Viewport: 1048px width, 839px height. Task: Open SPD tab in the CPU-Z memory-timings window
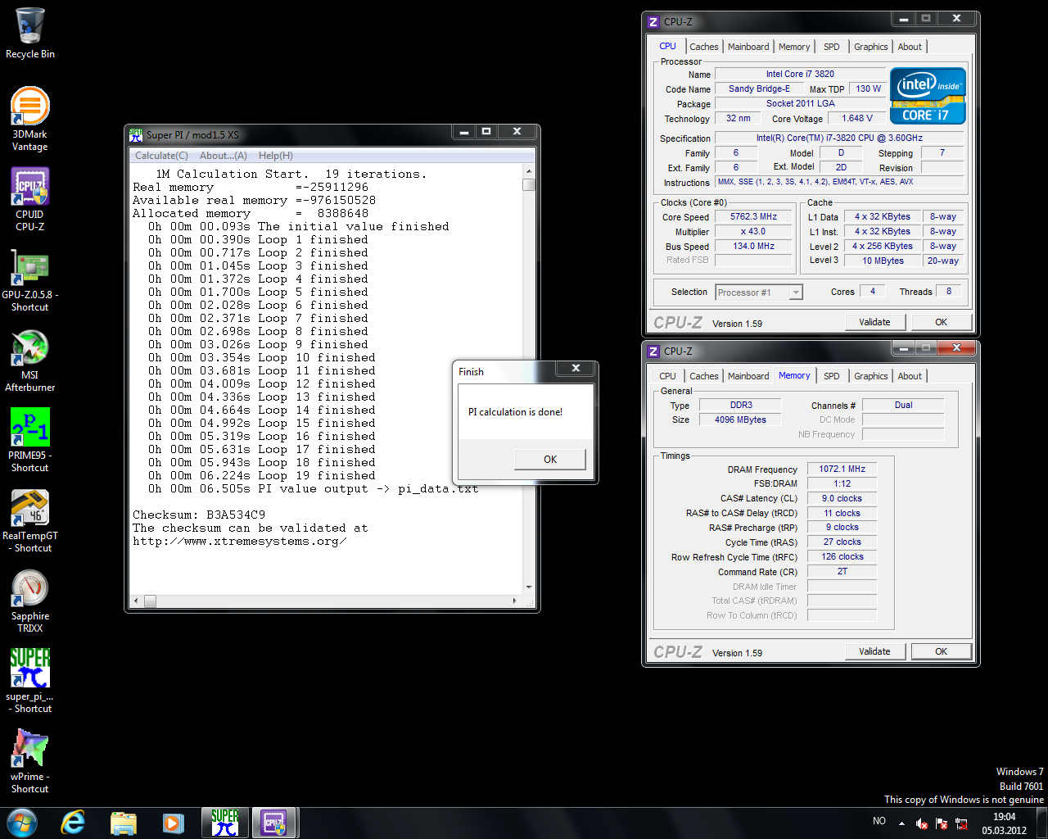coord(831,376)
